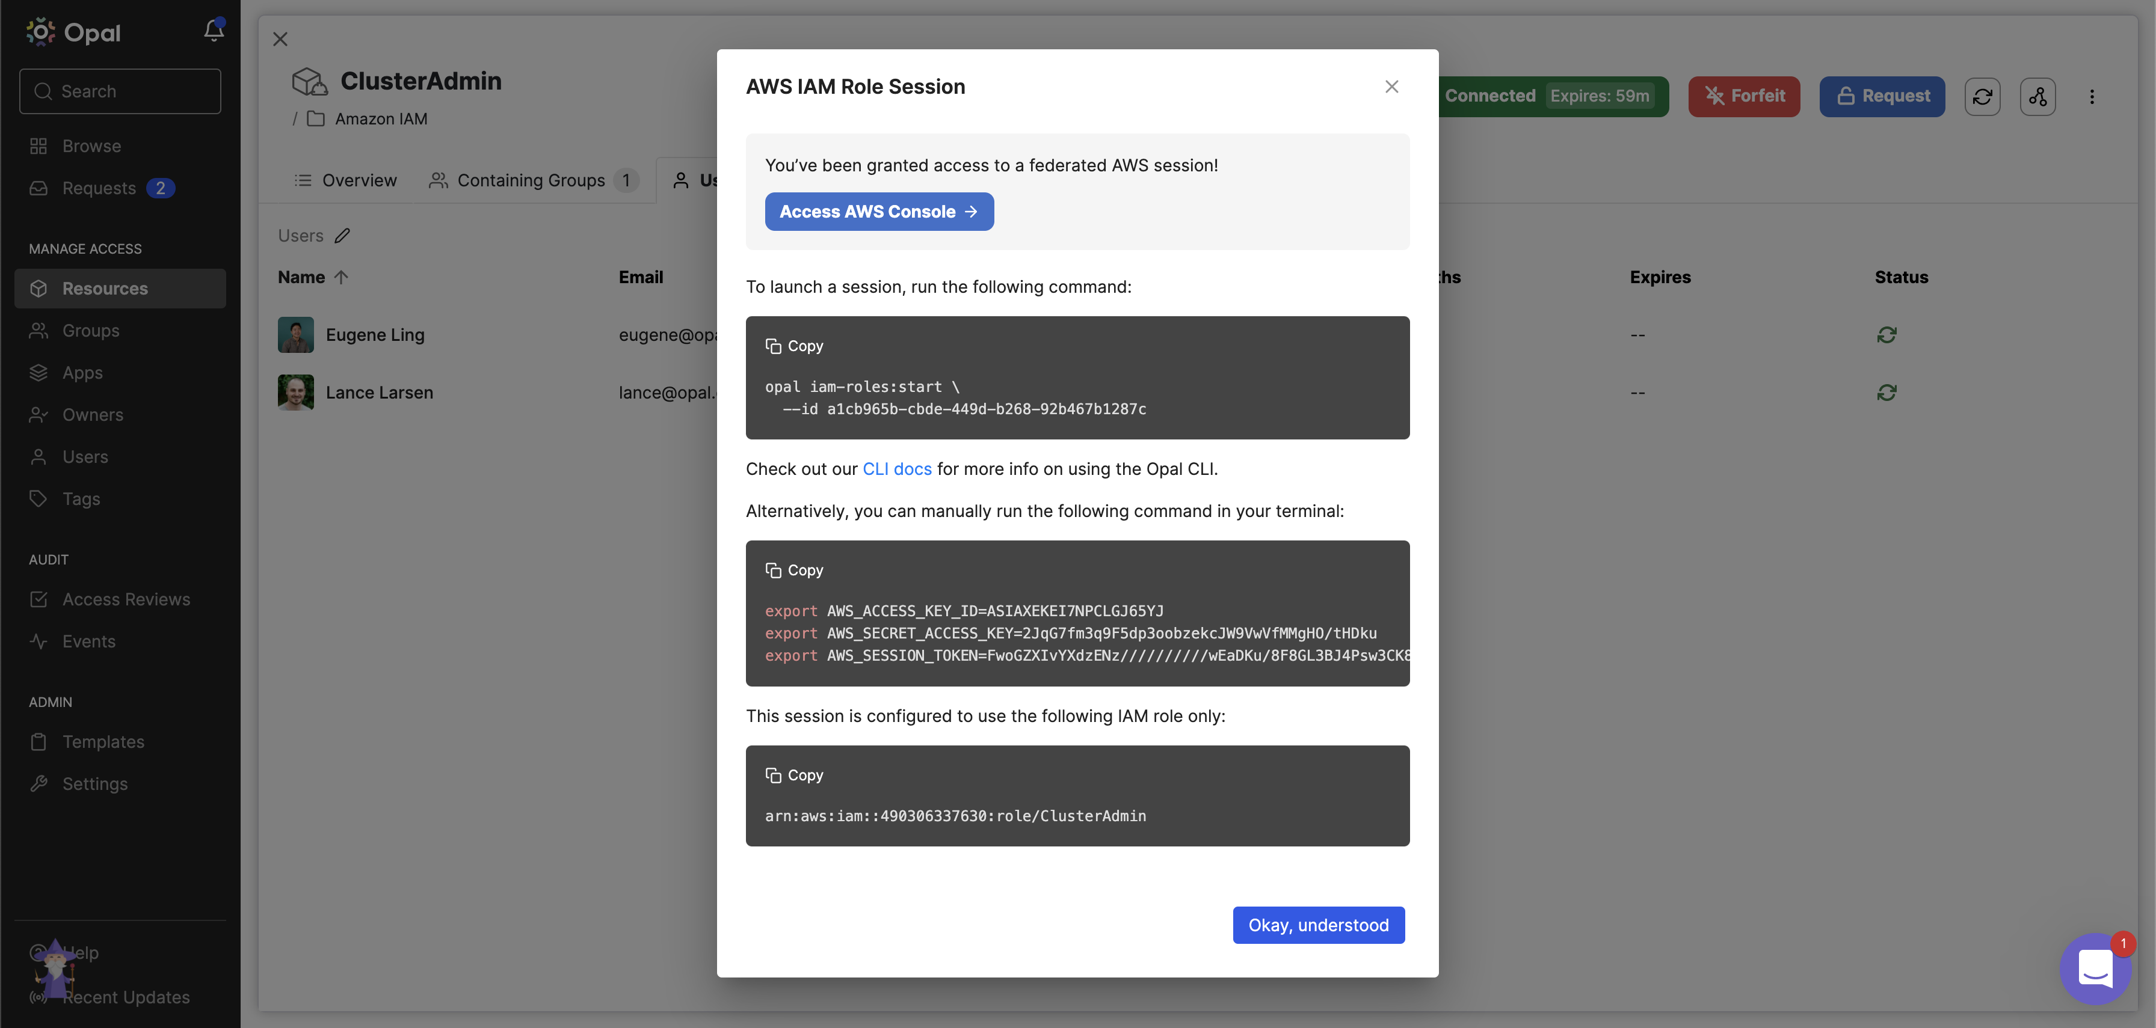Open the resource graph icon button
This screenshot has height=1028, width=2156.
pyautogui.click(x=2037, y=96)
